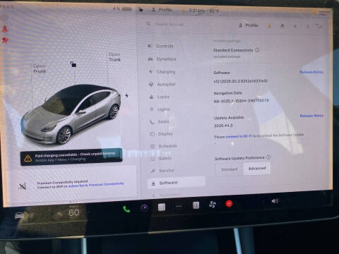Select the Software menu item
The width and height of the screenshot is (339, 254).
pyautogui.click(x=176, y=183)
